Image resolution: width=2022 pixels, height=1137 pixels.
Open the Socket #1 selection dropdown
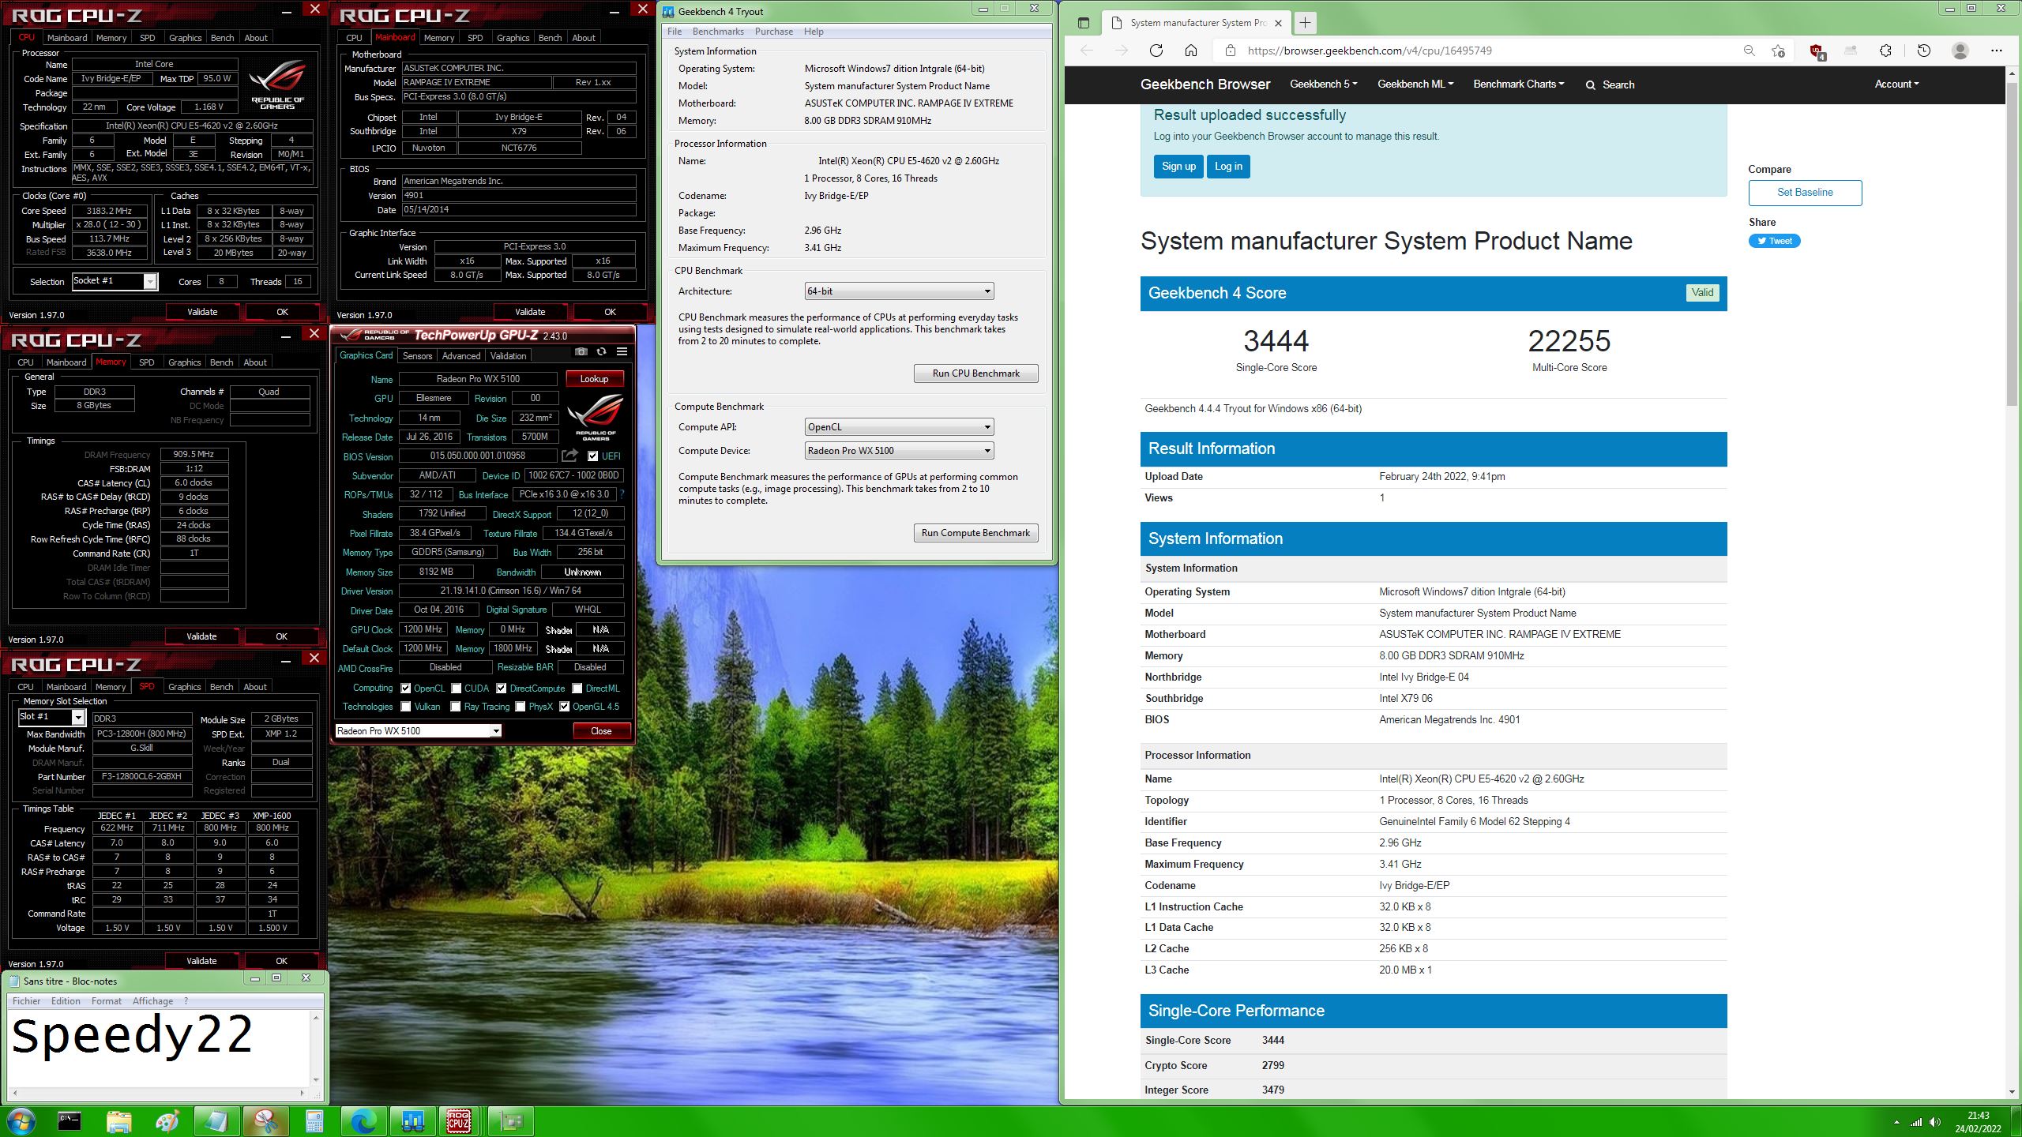point(115,281)
